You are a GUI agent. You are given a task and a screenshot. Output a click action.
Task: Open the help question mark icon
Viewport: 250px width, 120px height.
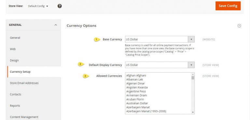(x=60, y=6)
